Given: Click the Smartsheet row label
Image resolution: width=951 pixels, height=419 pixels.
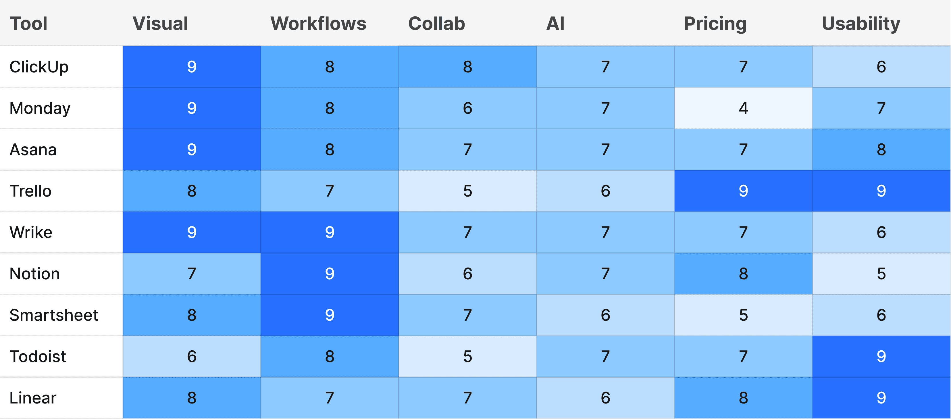Looking at the screenshot, I should [53, 315].
